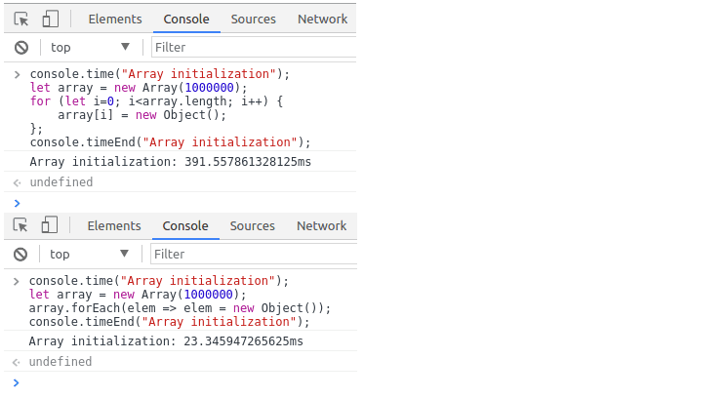Click clear console icon in bottom panel
Image resolution: width=728 pixels, height=399 pixels.
pos(20,254)
